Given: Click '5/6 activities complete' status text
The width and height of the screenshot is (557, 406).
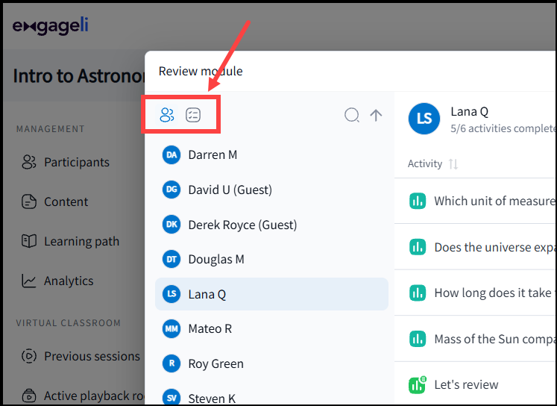Looking at the screenshot, I should click(503, 128).
